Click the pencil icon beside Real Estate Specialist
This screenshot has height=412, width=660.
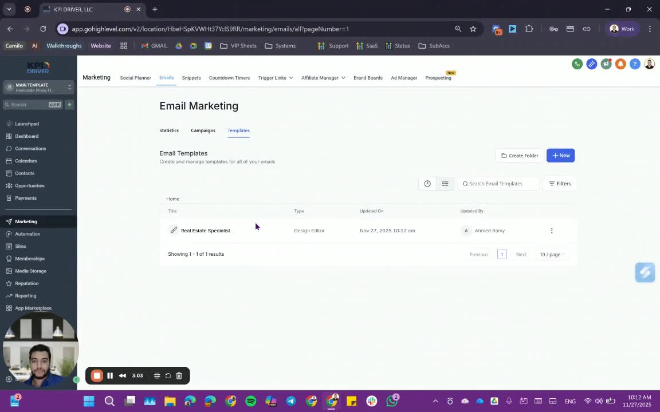(174, 230)
